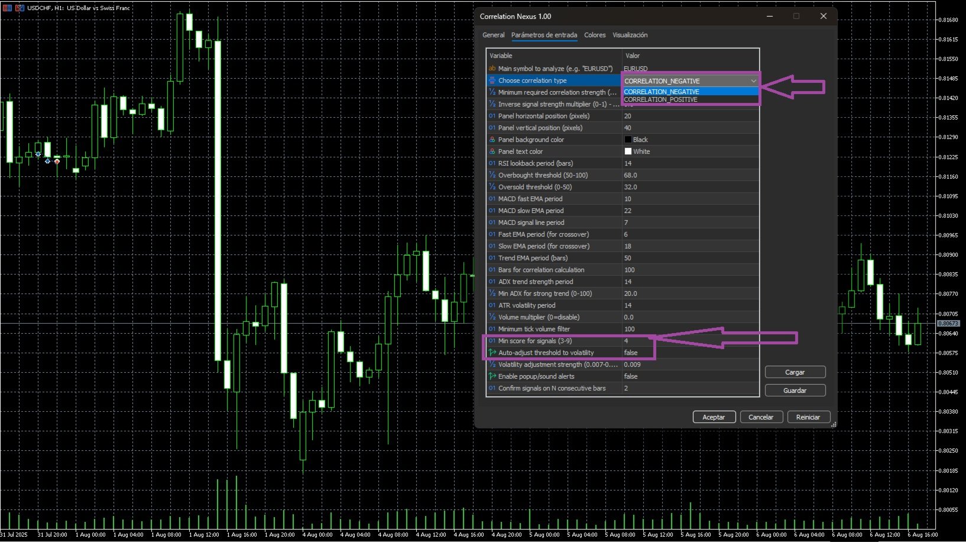Open the Visualización tab

[630, 35]
